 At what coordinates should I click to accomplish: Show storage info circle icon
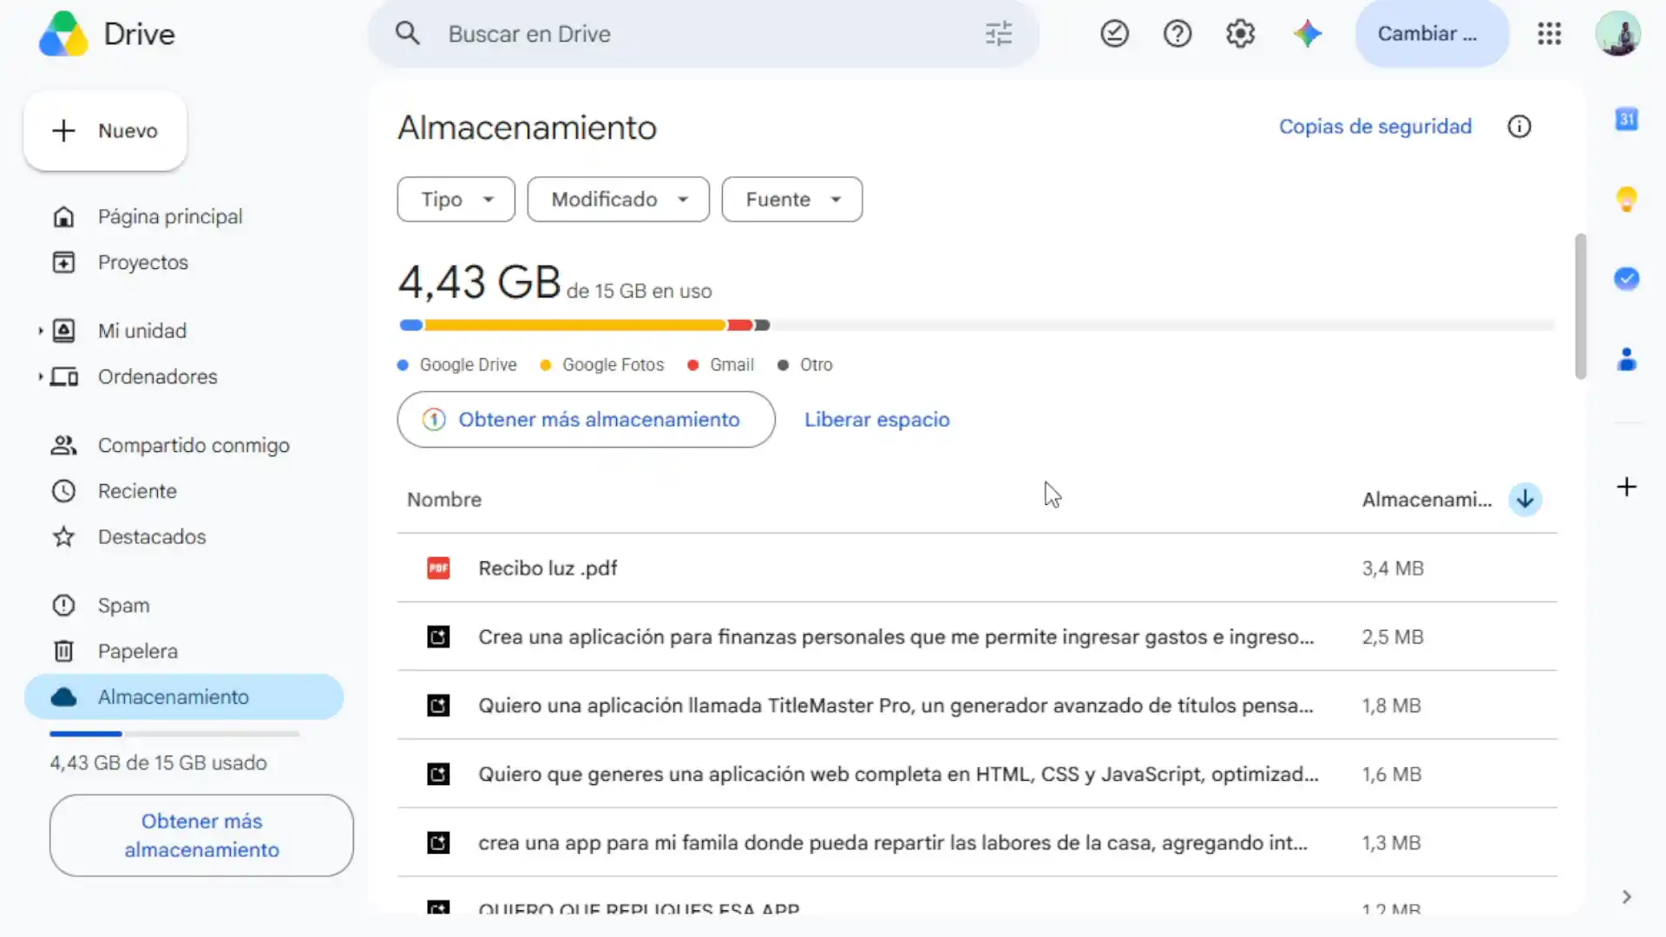coord(1518,127)
